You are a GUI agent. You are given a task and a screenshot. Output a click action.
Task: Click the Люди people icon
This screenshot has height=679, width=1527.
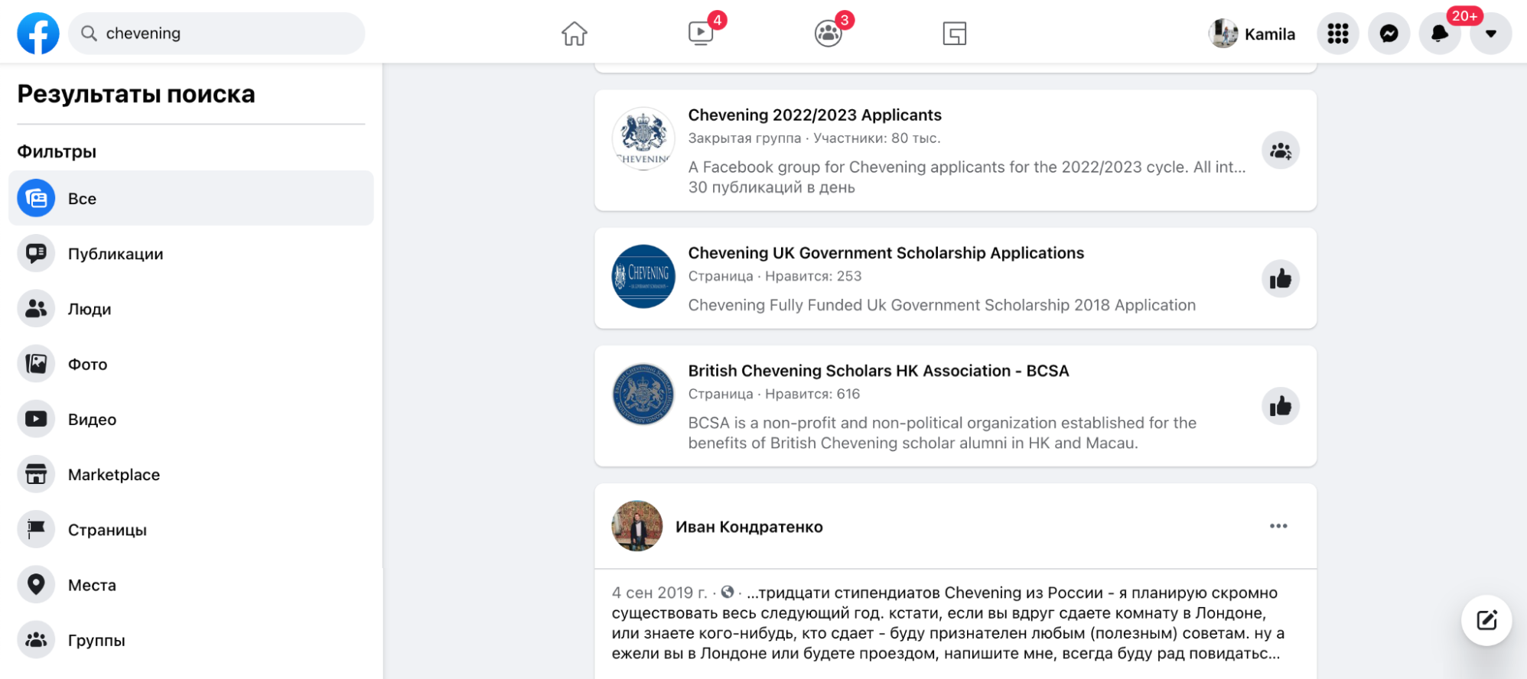click(x=36, y=309)
